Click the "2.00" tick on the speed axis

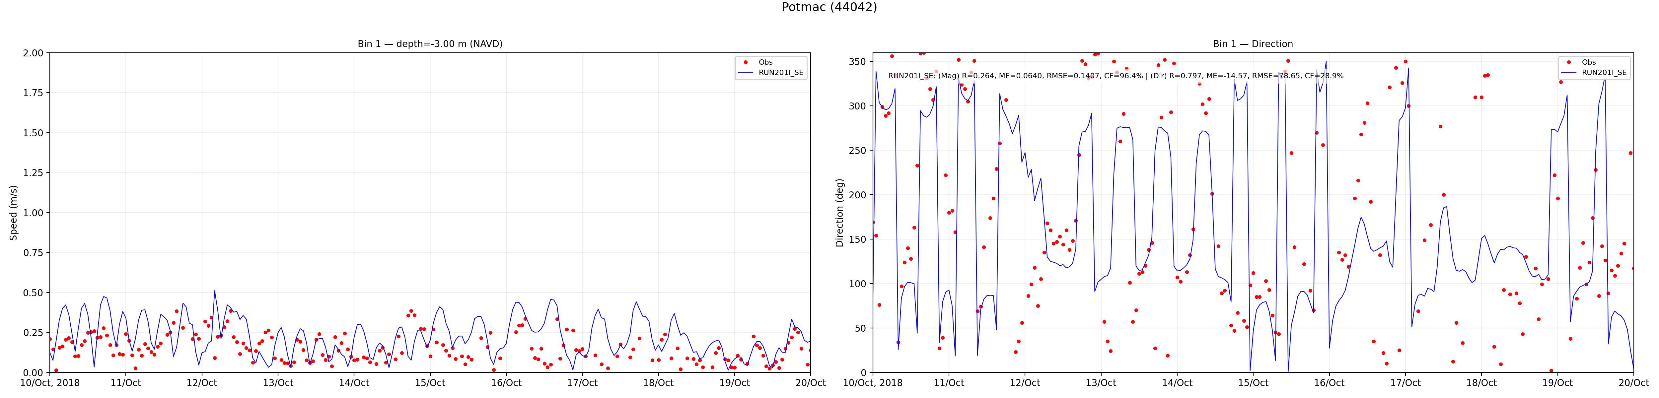(33, 53)
